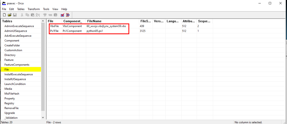This screenshot has width=287, height=124.
Task: Click the python85.ps1 filename cell
Action: point(113,31)
